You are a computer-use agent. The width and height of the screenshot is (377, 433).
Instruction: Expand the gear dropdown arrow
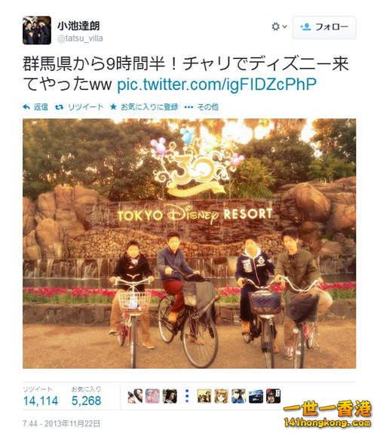click(285, 26)
